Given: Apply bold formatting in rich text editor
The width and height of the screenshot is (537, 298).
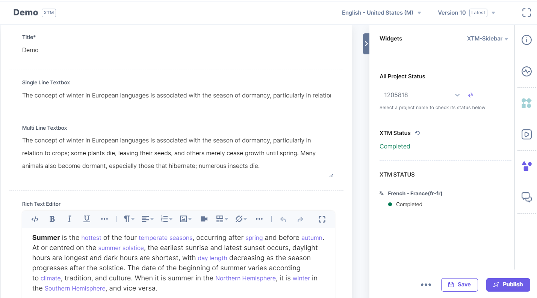Looking at the screenshot, I should coord(52,219).
